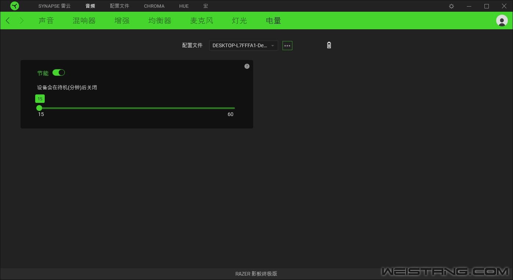Open the 增强 sub-tab
Viewport: 513px width, 280px height.
pyautogui.click(x=122, y=20)
